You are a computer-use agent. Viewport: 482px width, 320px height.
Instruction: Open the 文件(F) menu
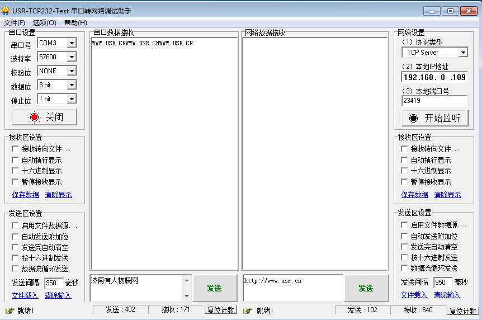[15, 23]
